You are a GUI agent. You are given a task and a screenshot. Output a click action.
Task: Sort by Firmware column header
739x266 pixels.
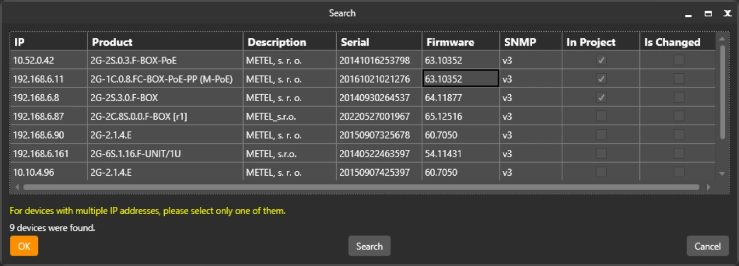460,42
